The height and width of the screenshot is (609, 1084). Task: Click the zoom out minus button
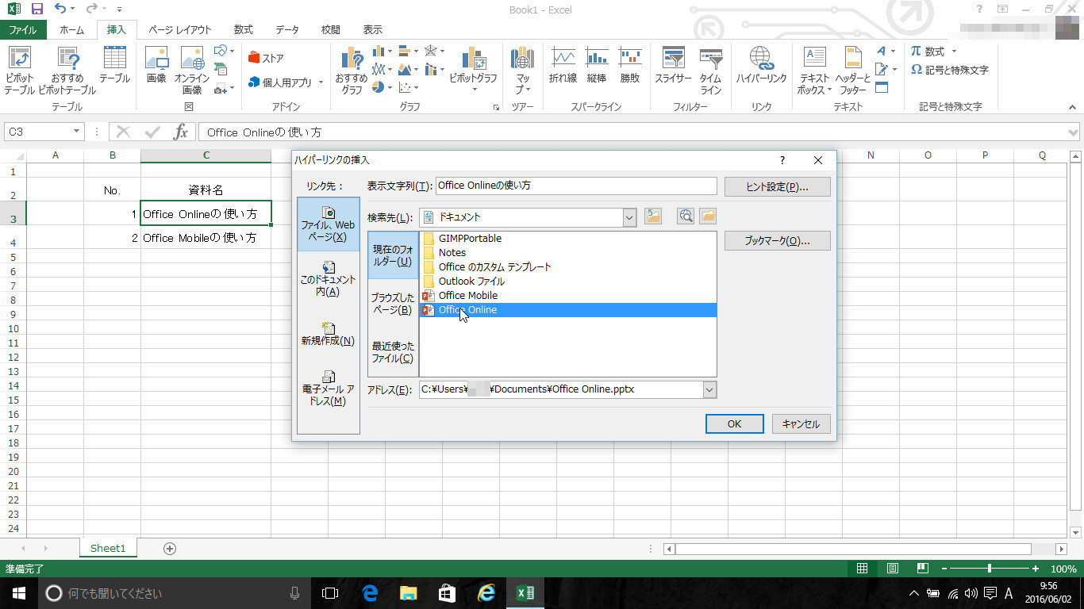944,569
